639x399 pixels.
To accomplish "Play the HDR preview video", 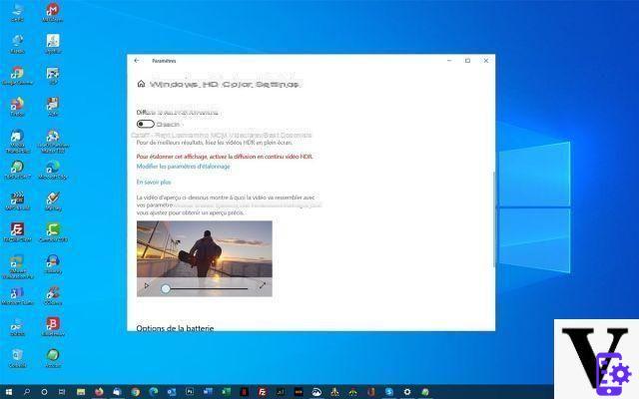I will point(147,286).
